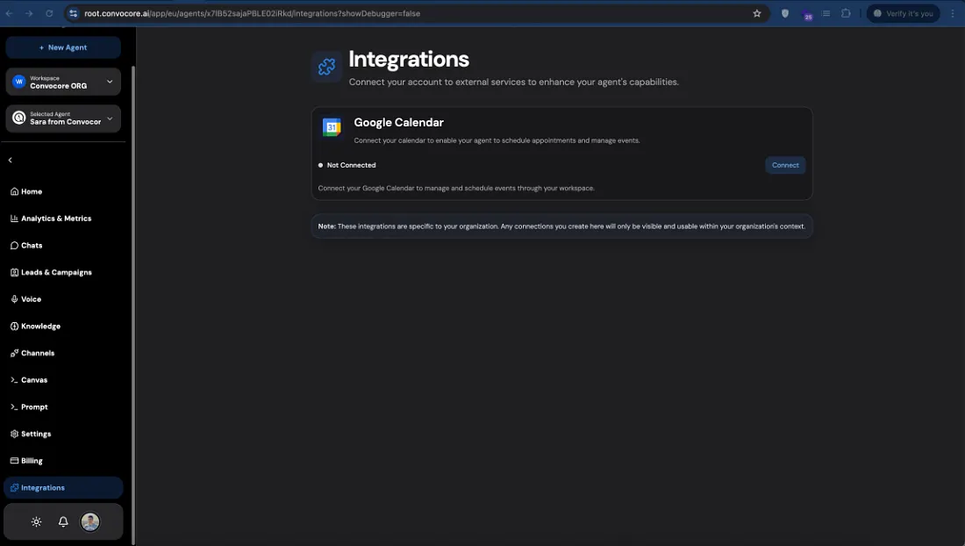Image resolution: width=965 pixels, height=546 pixels.
Task: Open the Knowledge section
Action: click(x=35, y=327)
